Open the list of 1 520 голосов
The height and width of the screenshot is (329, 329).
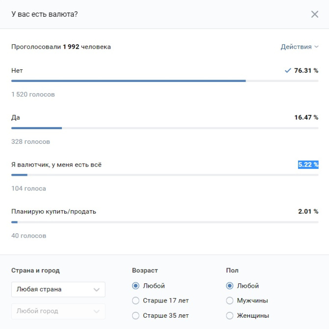tap(33, 94)
